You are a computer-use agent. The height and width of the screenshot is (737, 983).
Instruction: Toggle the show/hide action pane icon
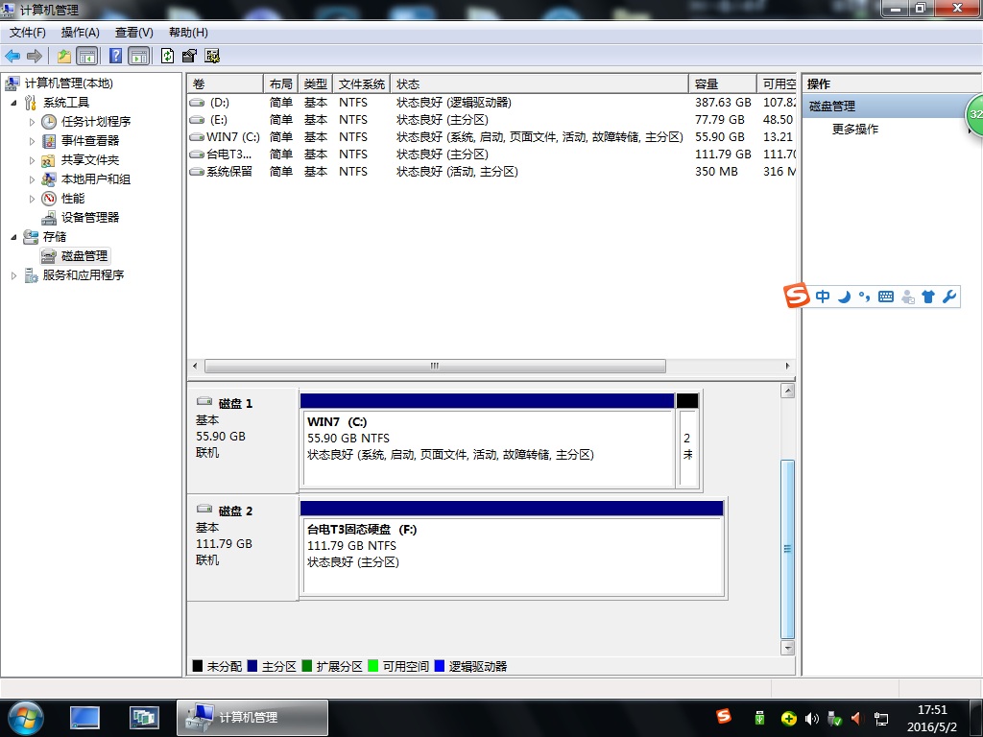point(138,56)
